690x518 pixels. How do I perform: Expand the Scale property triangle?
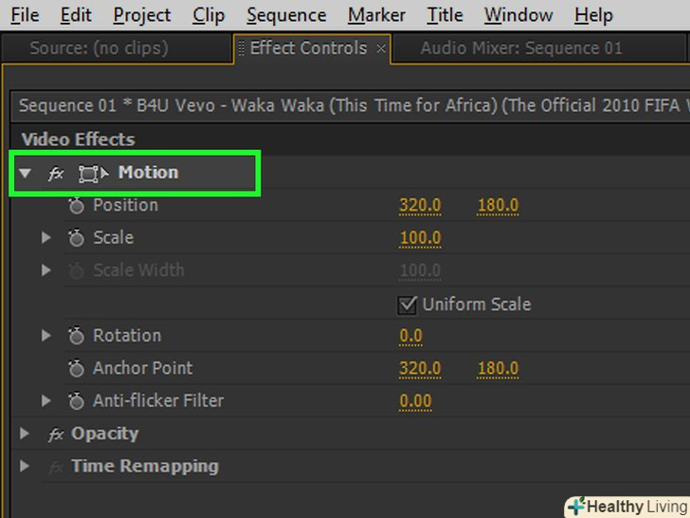[x=45, y=238]
